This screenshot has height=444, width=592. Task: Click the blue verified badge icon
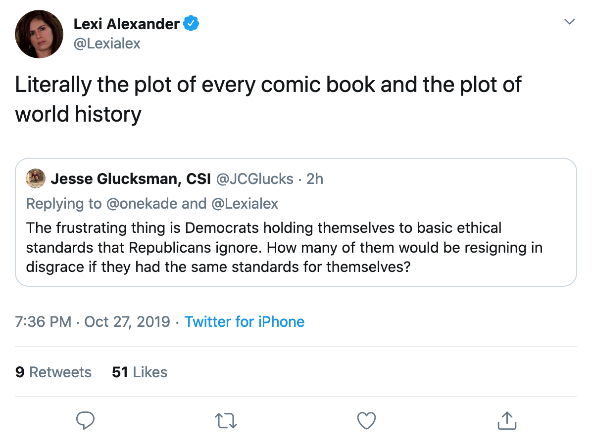coord(192,23)
